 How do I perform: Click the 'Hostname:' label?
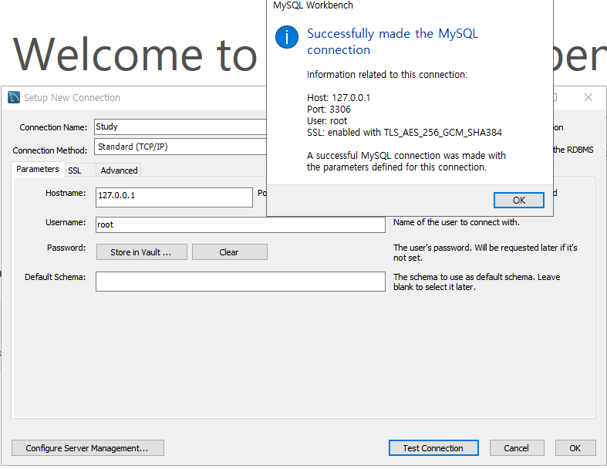tap(66, 193)
